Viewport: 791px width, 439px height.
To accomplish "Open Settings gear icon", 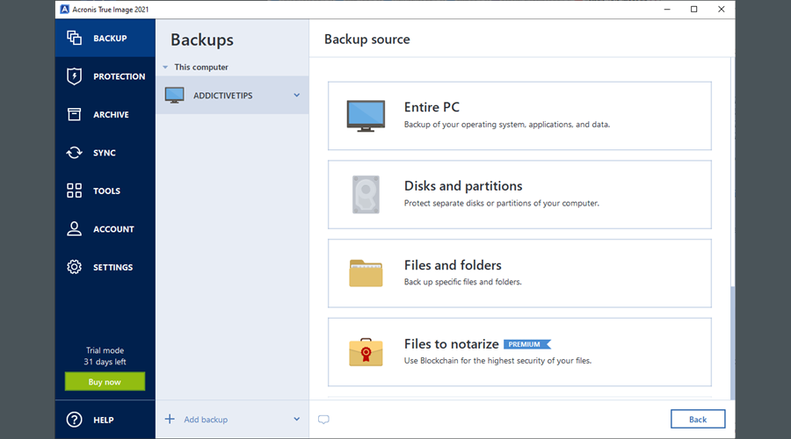I will 75,267.
